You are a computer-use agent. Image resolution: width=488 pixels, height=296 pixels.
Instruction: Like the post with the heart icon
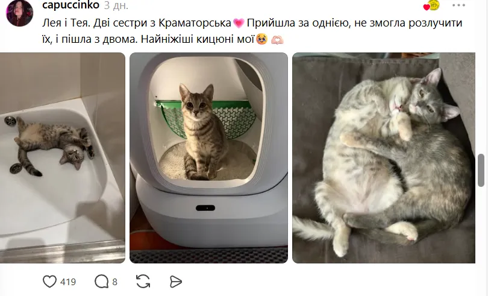[x=49, y=282]
